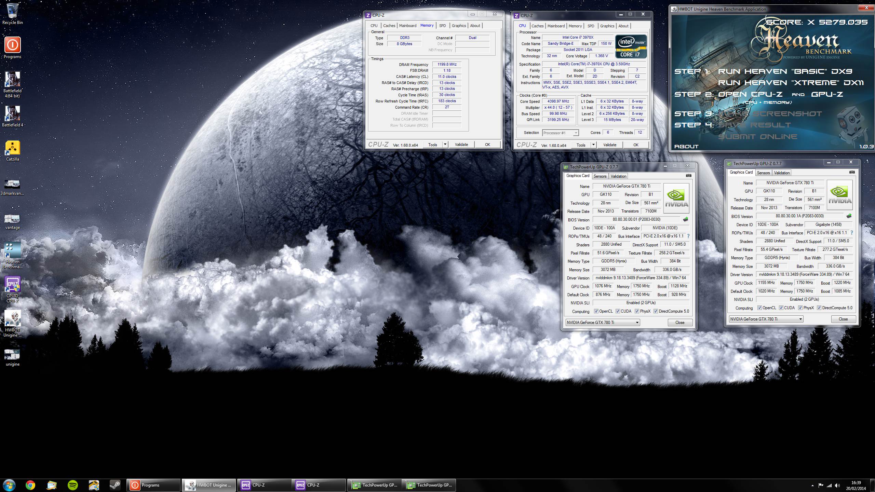875x492 pixels.
Task: Open Steam from the taskbar
Action: click(115, 485)
